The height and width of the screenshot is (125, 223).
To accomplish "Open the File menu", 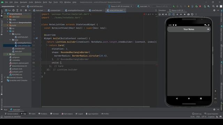I will pos(6,2).
